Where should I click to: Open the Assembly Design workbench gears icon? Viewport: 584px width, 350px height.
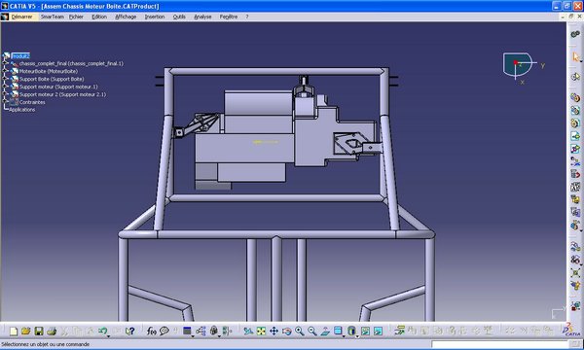pos(575,34)
